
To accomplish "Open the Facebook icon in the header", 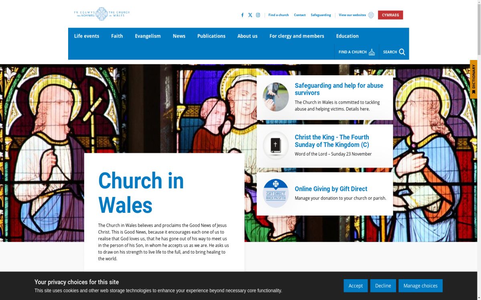I will [242, 15].
